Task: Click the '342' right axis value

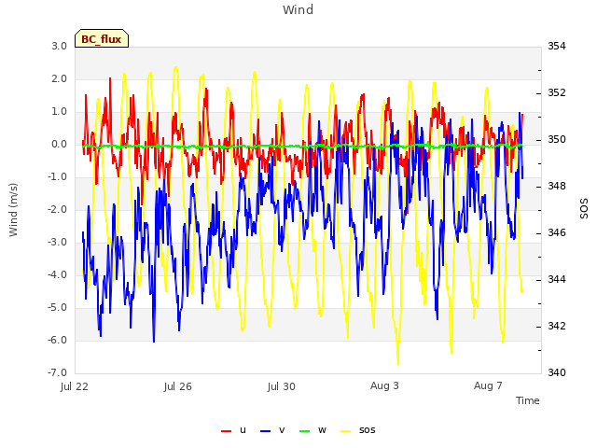Action: (557, 327)
